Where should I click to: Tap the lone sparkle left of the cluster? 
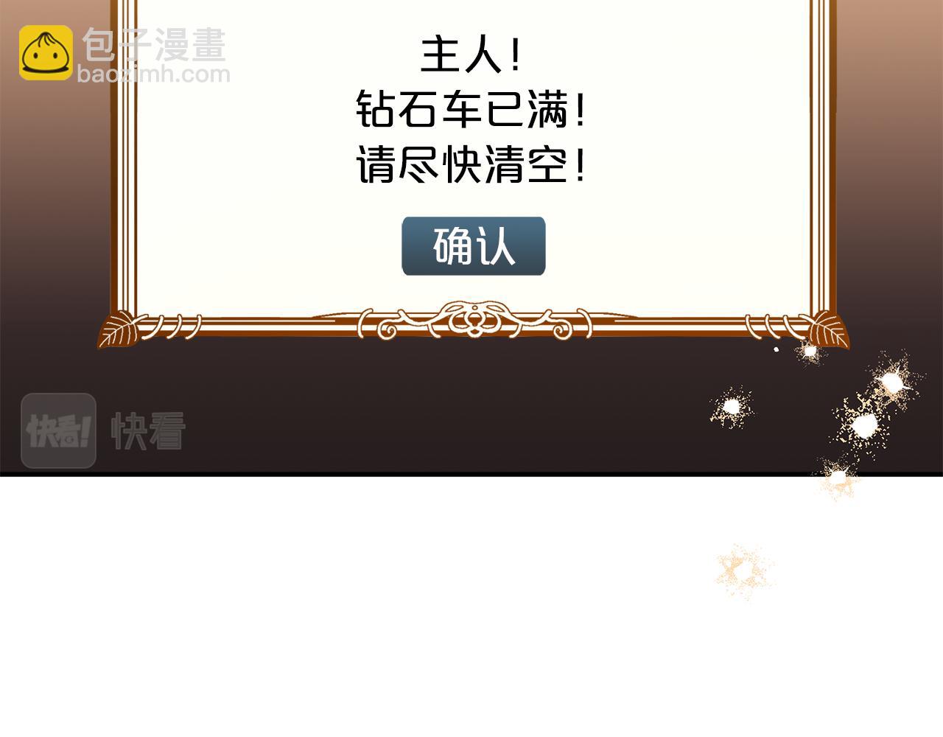click(731, 407)
